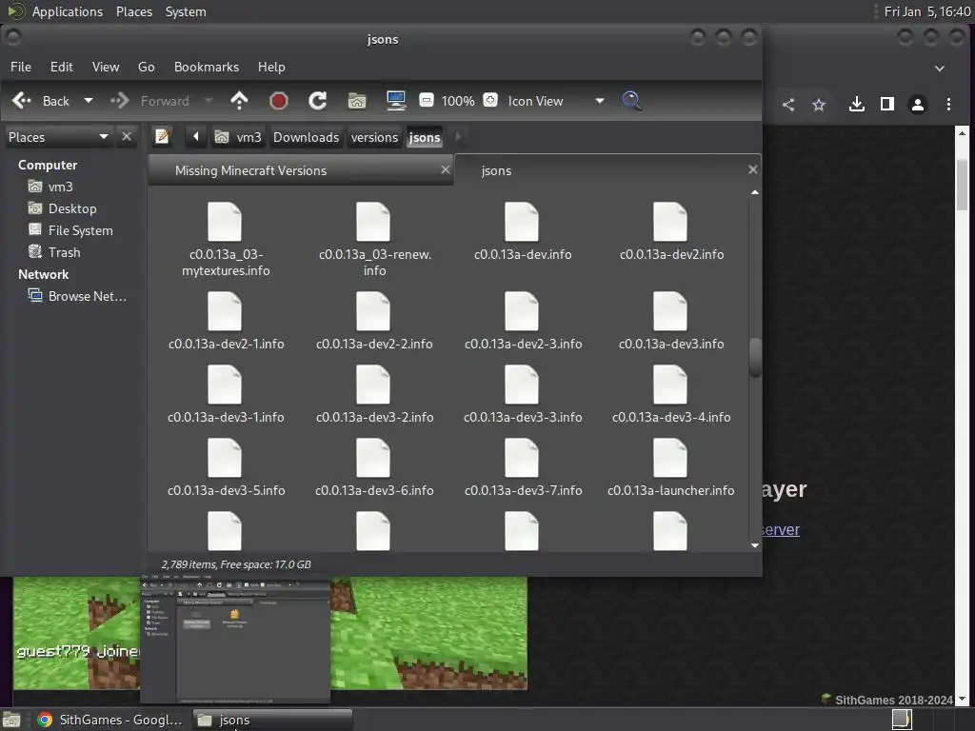Open File System in the sidebar
975x731 pixels.
point(70,230)
